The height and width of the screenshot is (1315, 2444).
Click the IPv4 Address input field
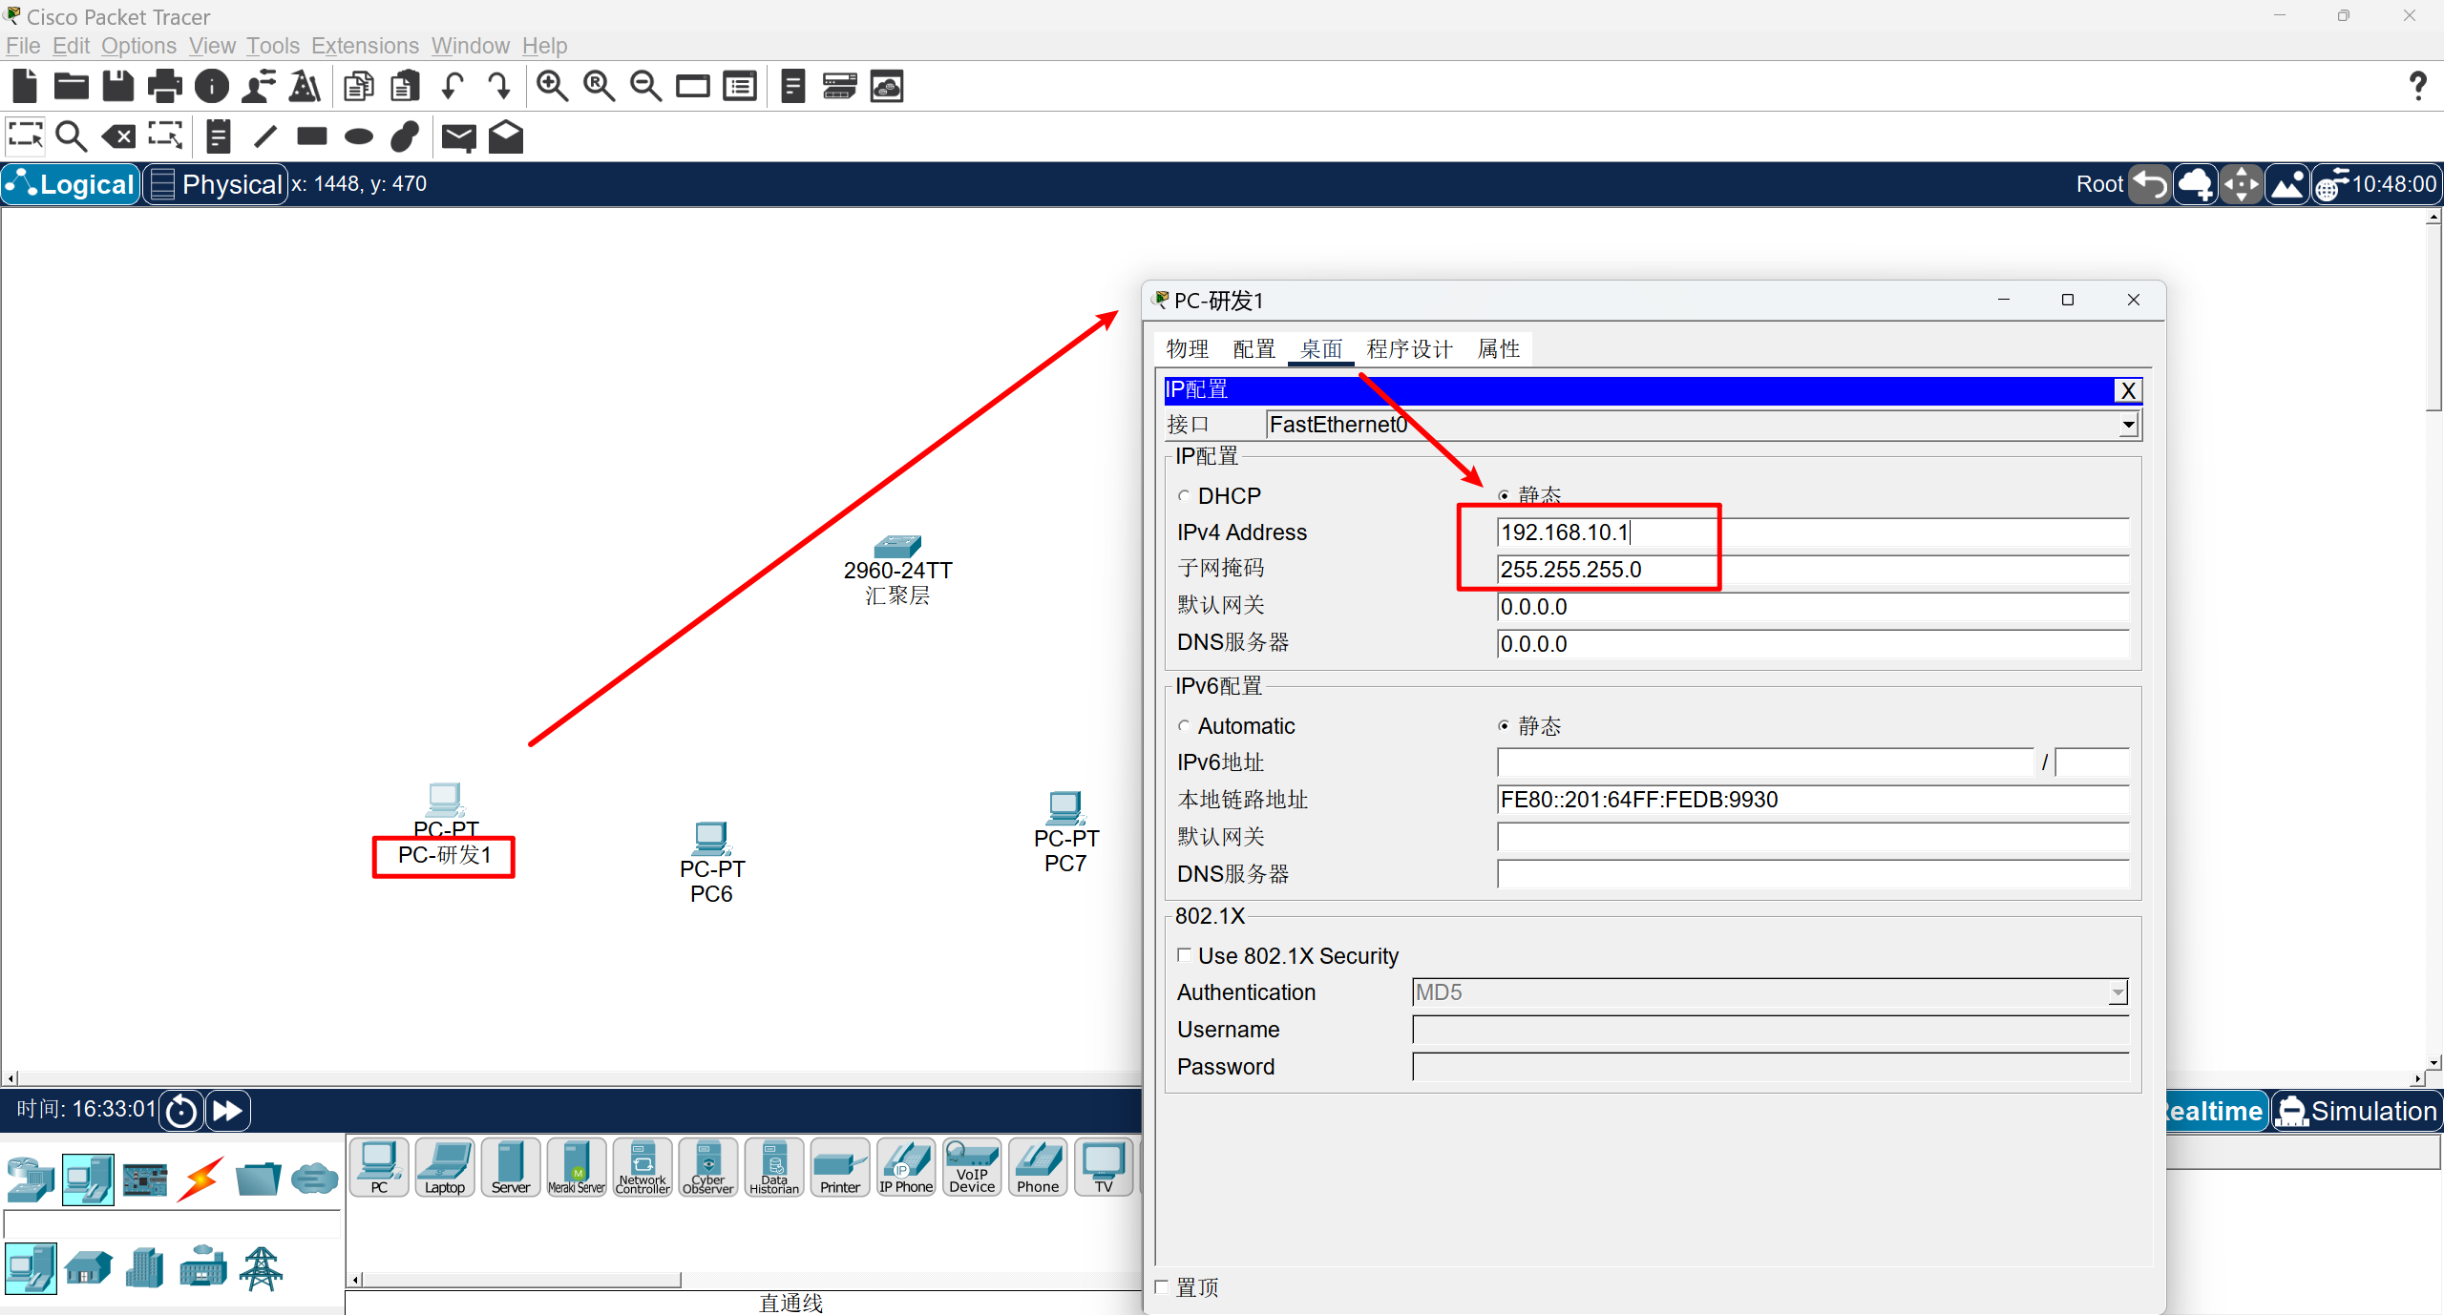pos(1813,532)
